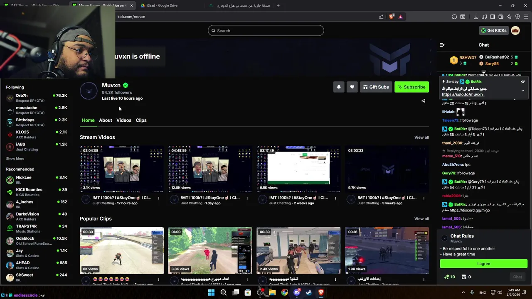The height and width of the screenshot is (299, 532).
Task: Open options menu of 12 hours ago video
Action: [x=159, y=198]
